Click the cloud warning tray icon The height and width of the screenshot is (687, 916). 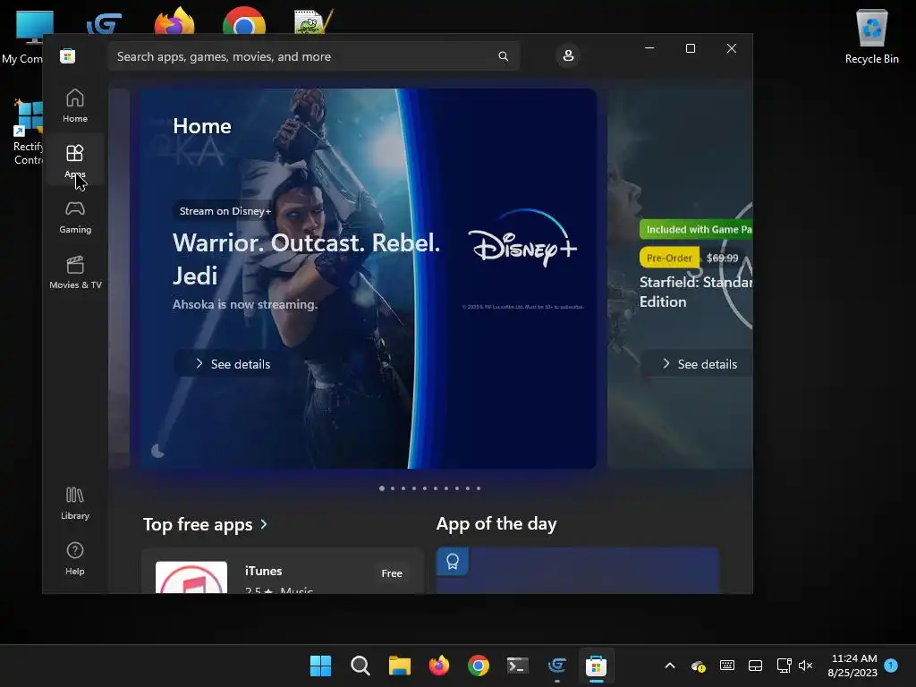(x=699, y=666)
